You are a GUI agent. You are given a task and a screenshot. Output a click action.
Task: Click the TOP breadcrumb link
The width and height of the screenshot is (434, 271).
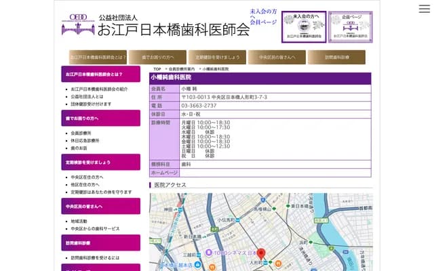157,69
